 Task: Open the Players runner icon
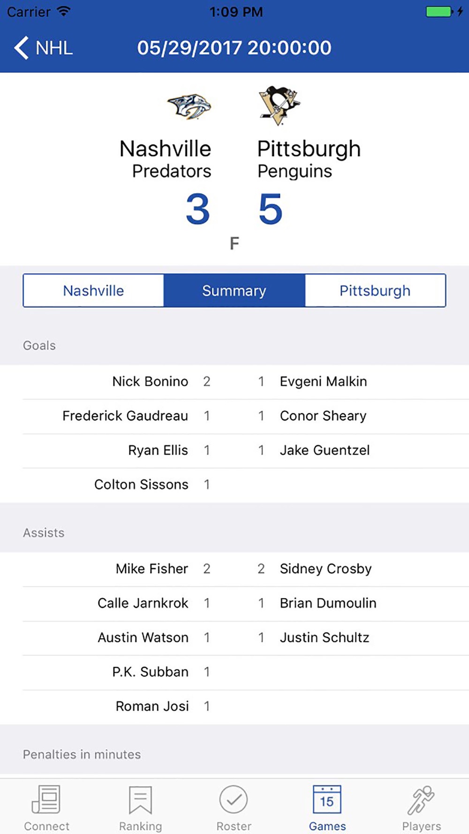click(x=421, y=800)
